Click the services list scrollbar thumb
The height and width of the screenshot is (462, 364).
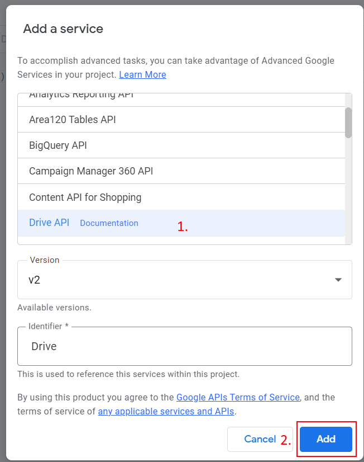click(348, 122)
